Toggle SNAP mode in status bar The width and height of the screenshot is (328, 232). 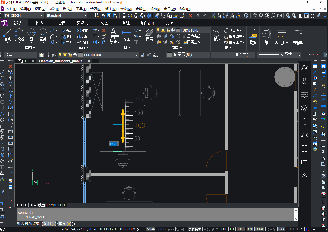pos(151,229)
